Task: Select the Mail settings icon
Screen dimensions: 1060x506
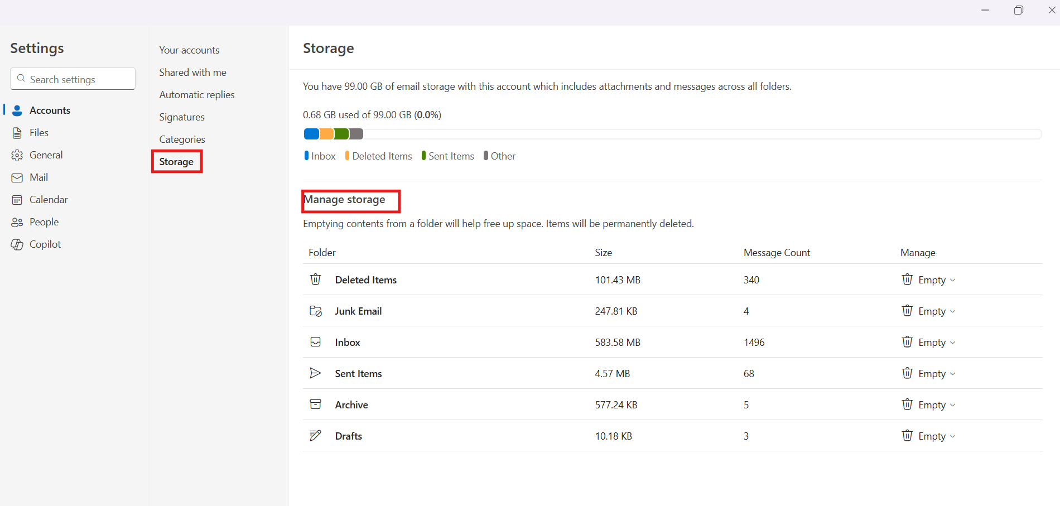Action: tap(17, 177)
